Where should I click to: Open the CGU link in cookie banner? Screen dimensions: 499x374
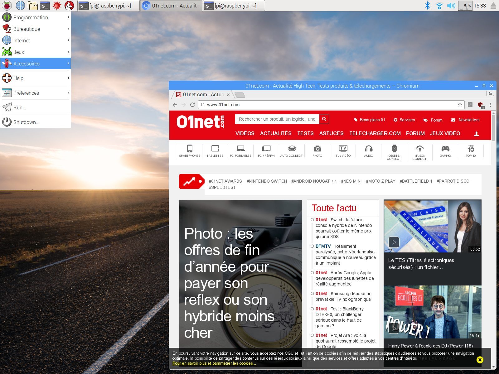point(289,353)
